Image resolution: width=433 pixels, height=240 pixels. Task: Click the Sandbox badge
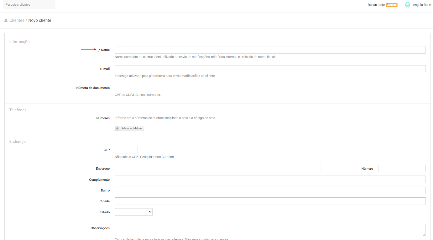click(391, 5)
